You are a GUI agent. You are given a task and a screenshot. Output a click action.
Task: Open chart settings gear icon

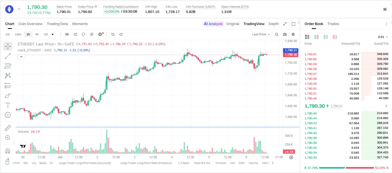pyautogui.click(x=293, y=34)
